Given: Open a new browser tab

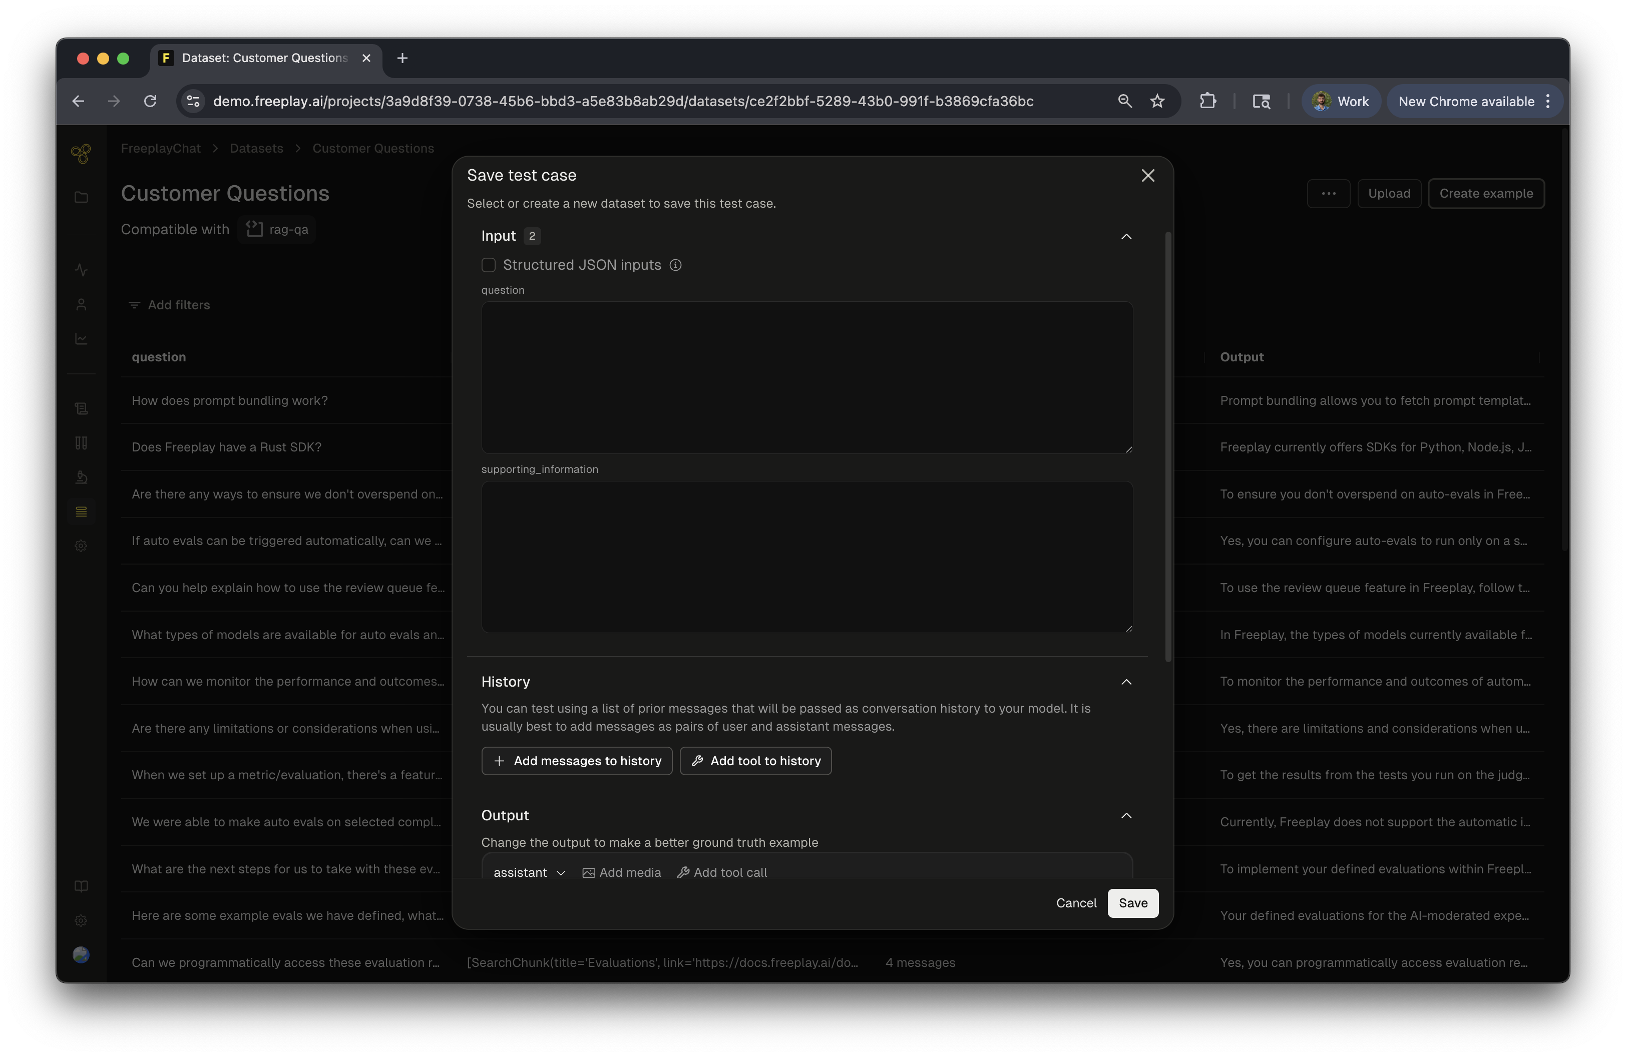Looking at the screenshot, I should 402,58.
